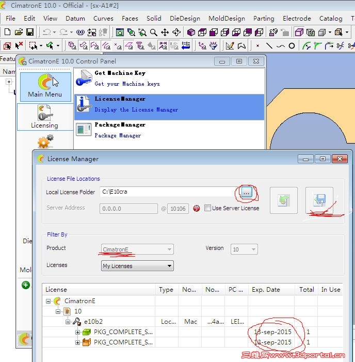Open the Parting menu
The height and width of the screenshot is (362, 355).
[x=264, y=19]
